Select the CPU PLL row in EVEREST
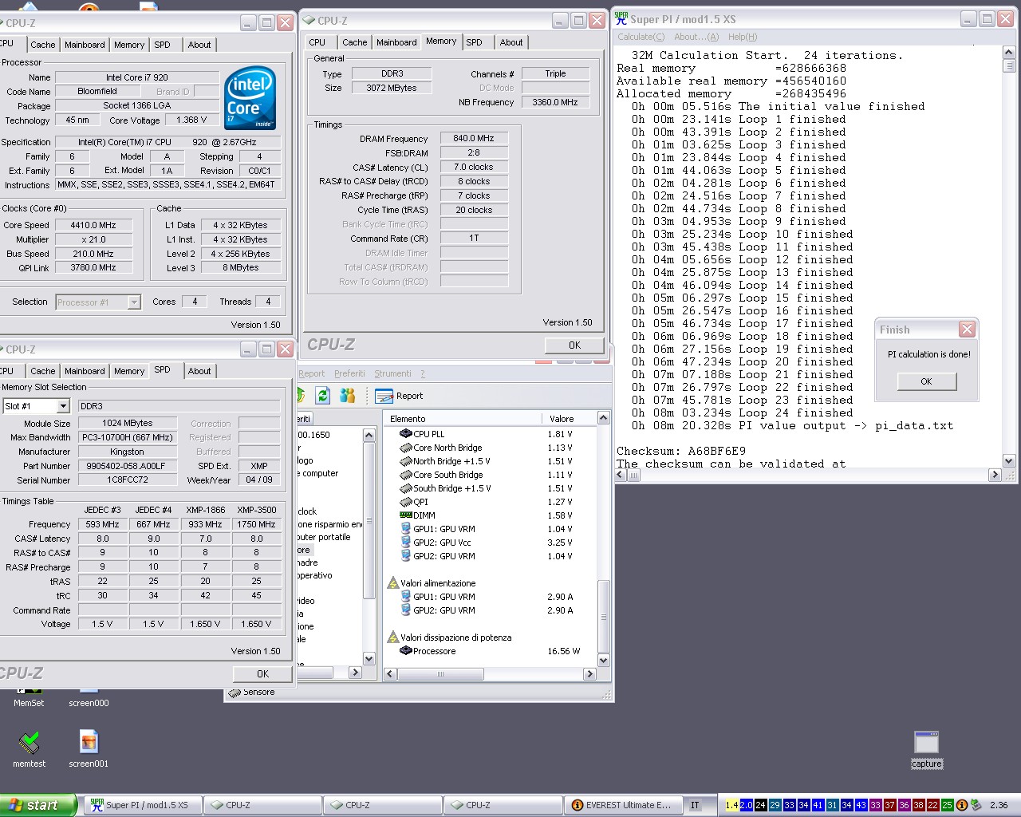1021x817 pixels. (x=490, y=434)
